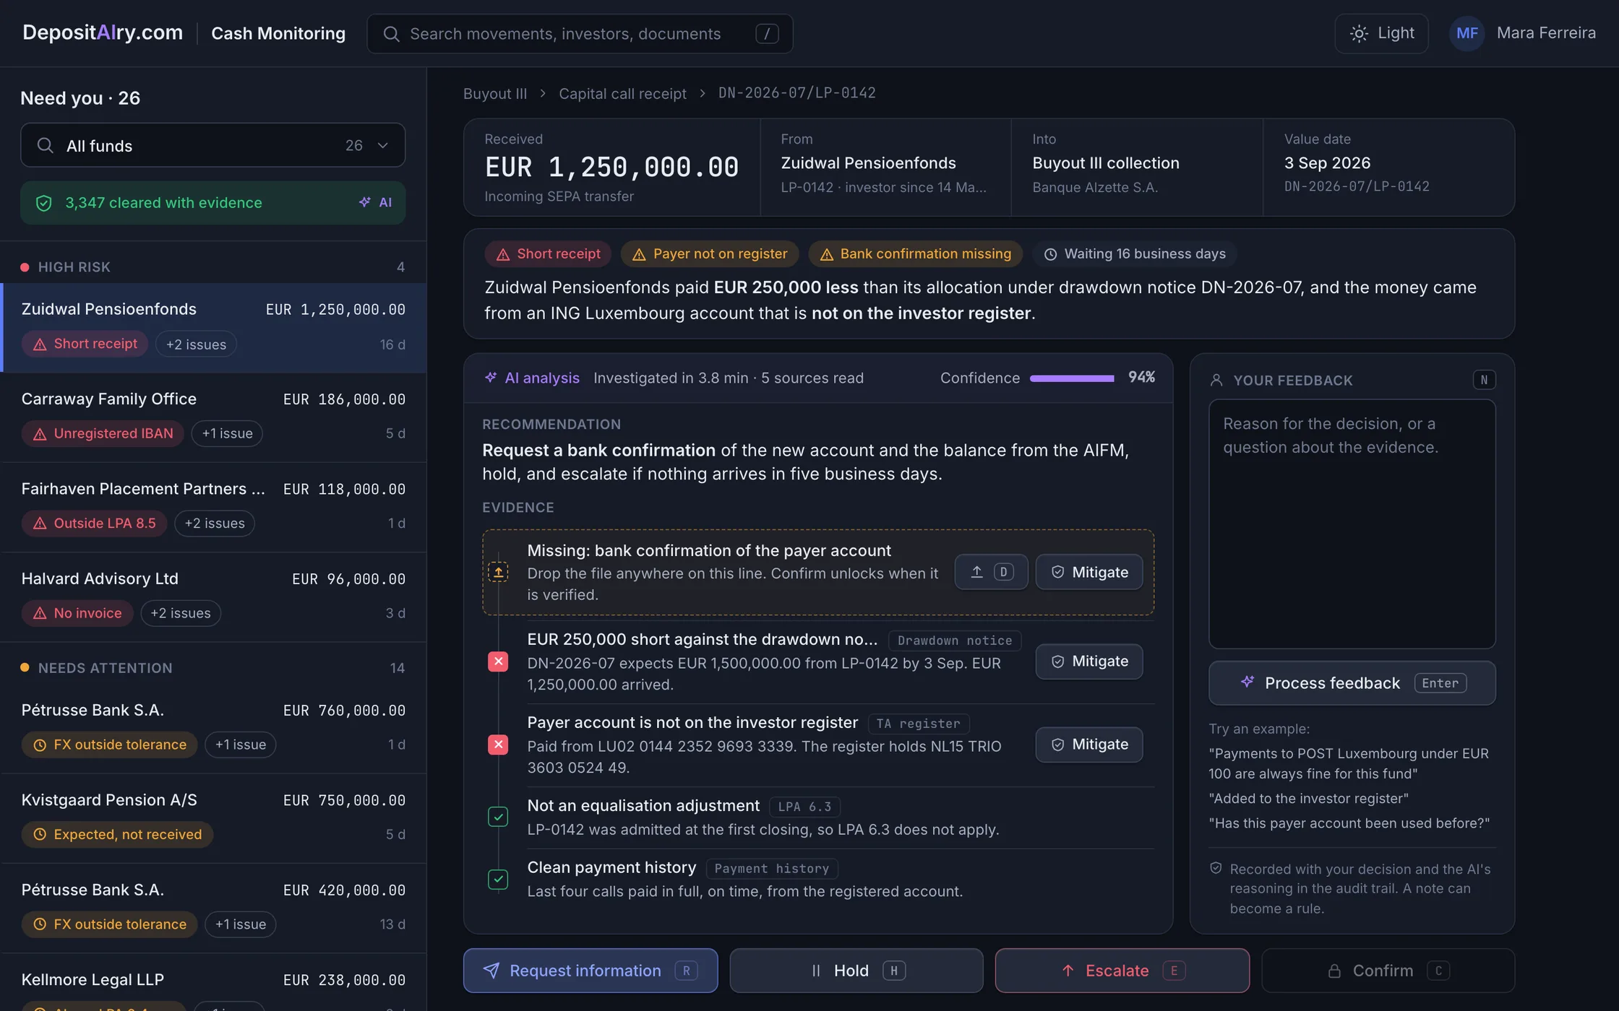This screenshot has width=1619, height=1011.
Task: Click the Drawdown notice source tag
Action: [955, 641]
